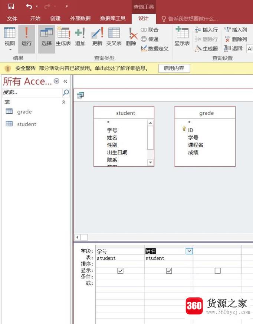
Task: Select 出生日期 in student field list
Action: coord(117,153)
